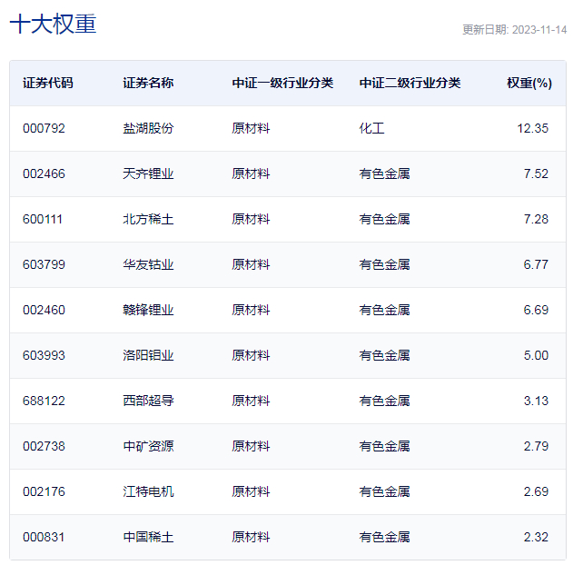Viewport: 573px width, 565px height.
Task: Click the 中证二级行业分类 column header
Action: pos(410,83)
